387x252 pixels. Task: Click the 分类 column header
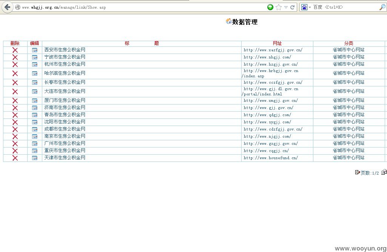click(348, 43)
